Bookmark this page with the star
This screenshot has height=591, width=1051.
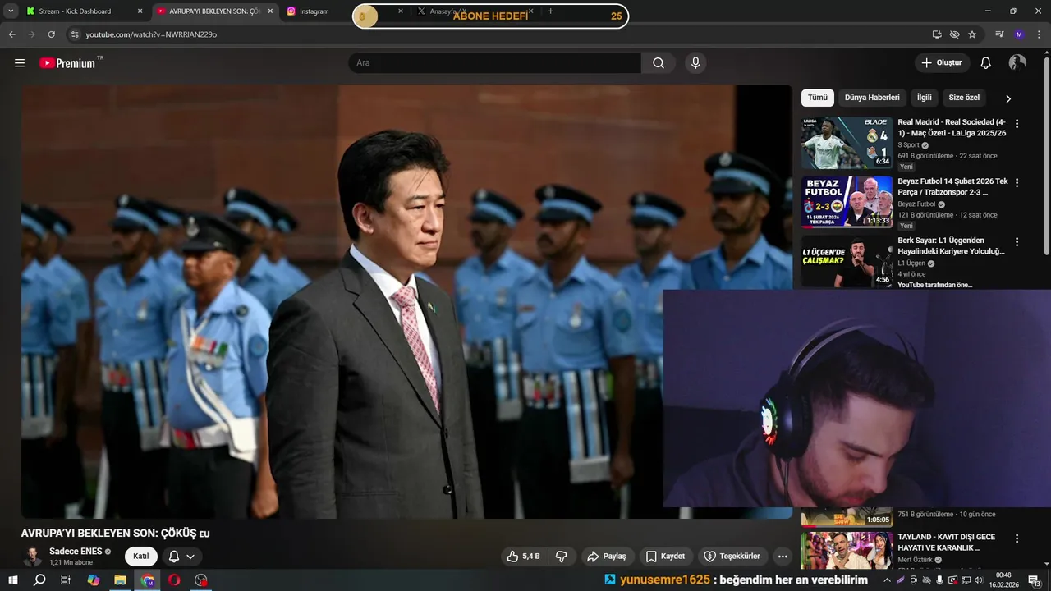[x=972, y=34]
